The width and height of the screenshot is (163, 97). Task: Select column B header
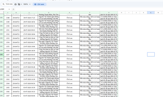16,13
